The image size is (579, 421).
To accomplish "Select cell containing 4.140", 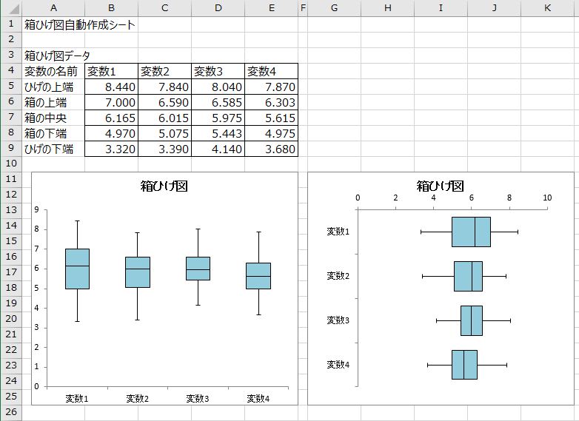I will tap(218, 149).
